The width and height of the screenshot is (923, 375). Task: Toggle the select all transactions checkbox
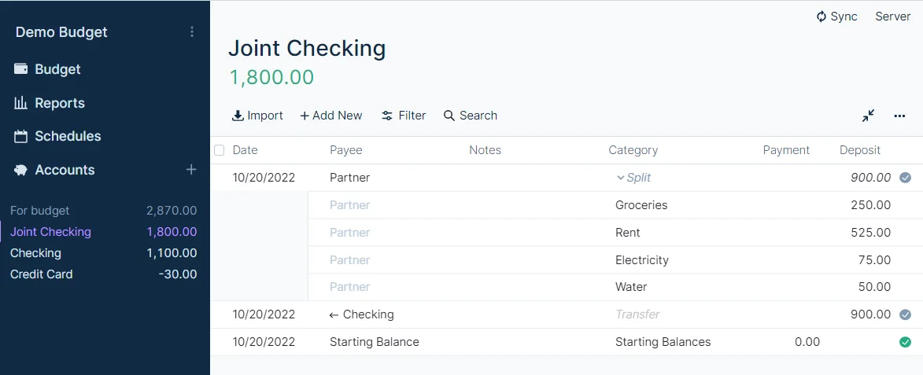[x=220, y=150]
